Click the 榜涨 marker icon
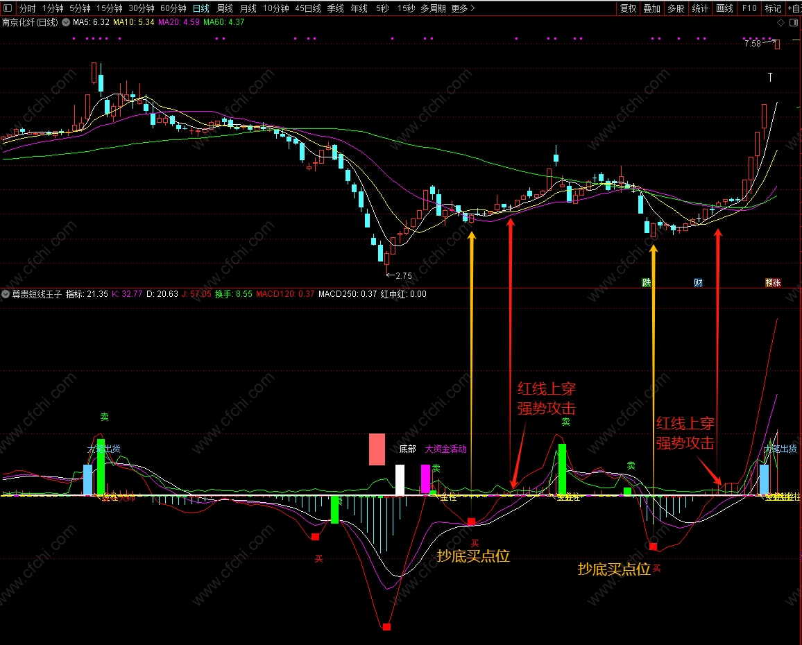 coord(773,283)
